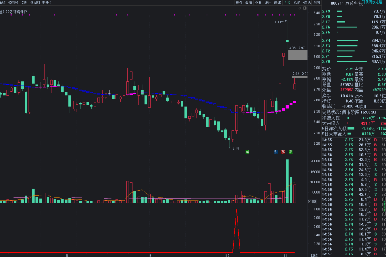Open the 统计 statistics tool
Image resolution: width=386 pixels, height=257 pixels.
(268, 2)
